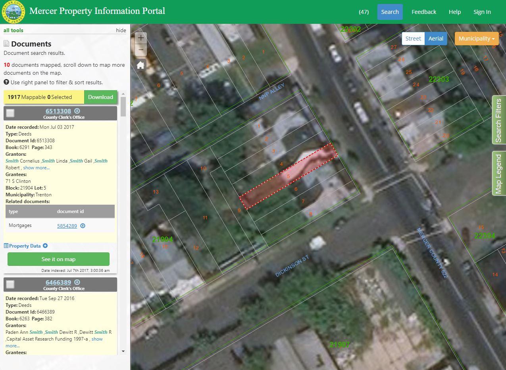Click the Mercer County seal logo
This screenshot has width=506, height=370.
[x=13, y=12]
